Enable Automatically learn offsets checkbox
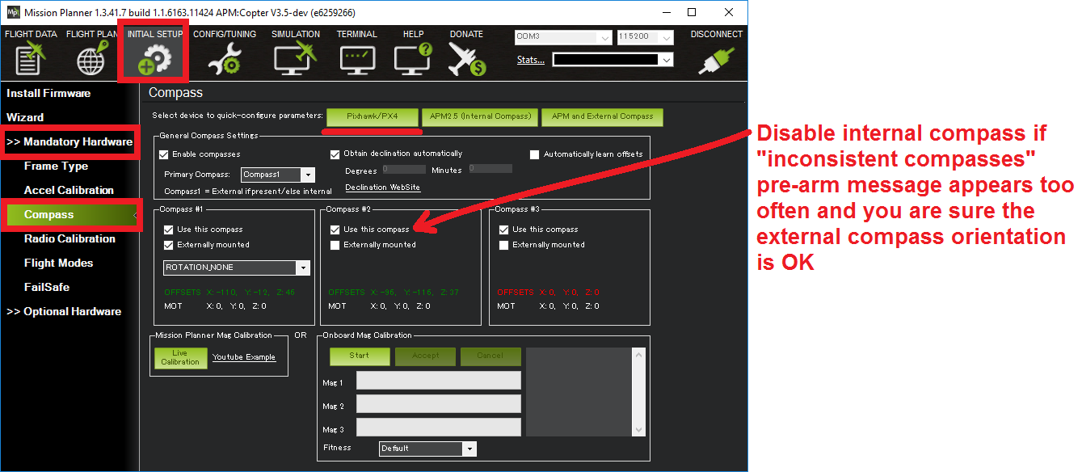 (534, 154)
